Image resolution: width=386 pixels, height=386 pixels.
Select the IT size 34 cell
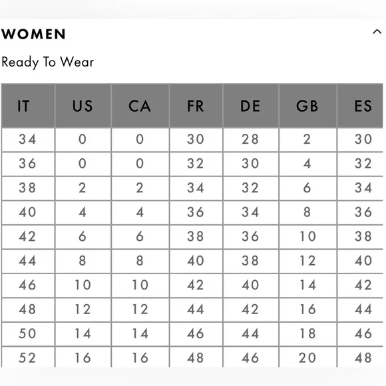[28, 140]
